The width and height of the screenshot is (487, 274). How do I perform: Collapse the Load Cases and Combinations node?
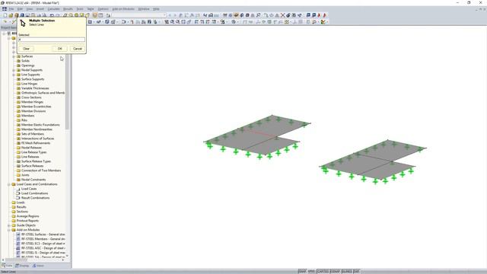click(x=8, y=184)
